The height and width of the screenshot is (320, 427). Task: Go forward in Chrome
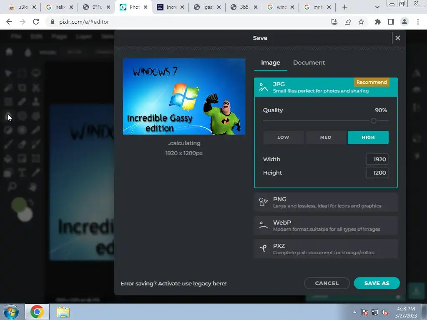(x=23, y=22)
